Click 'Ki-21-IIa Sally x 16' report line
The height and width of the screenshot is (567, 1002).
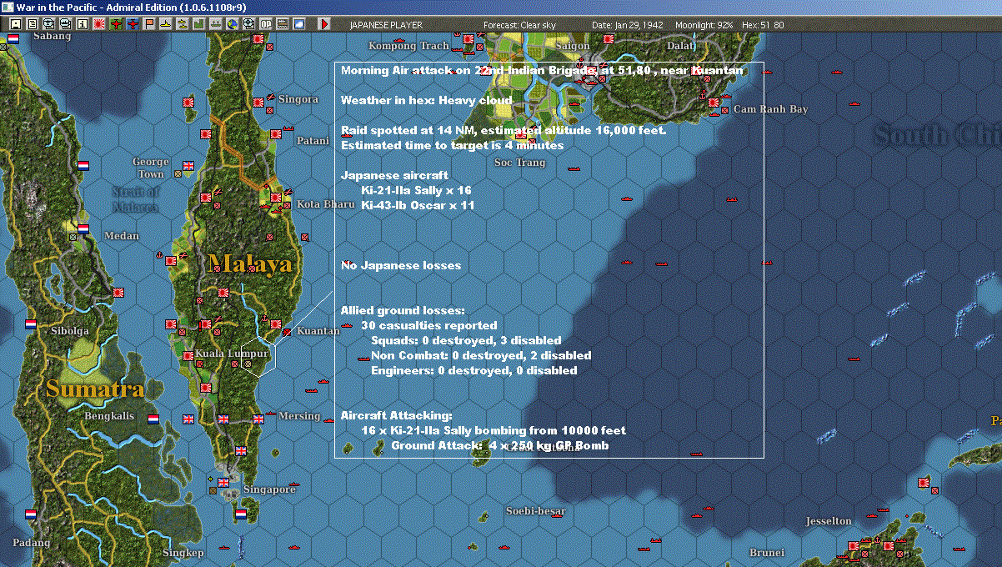416,190
